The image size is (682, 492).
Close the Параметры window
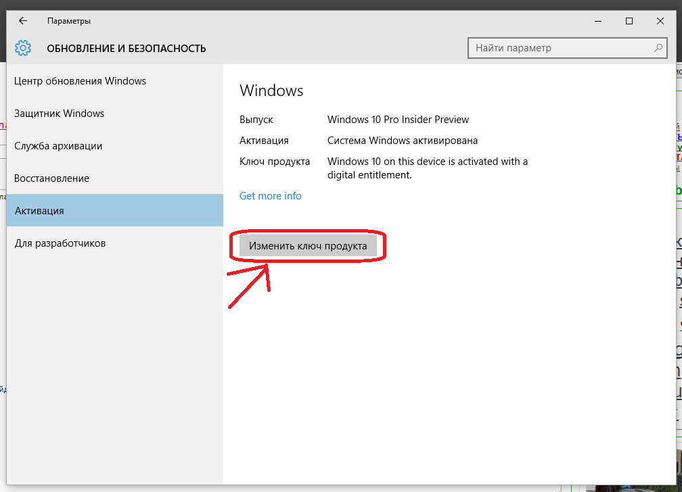click(x=660, y=21)
